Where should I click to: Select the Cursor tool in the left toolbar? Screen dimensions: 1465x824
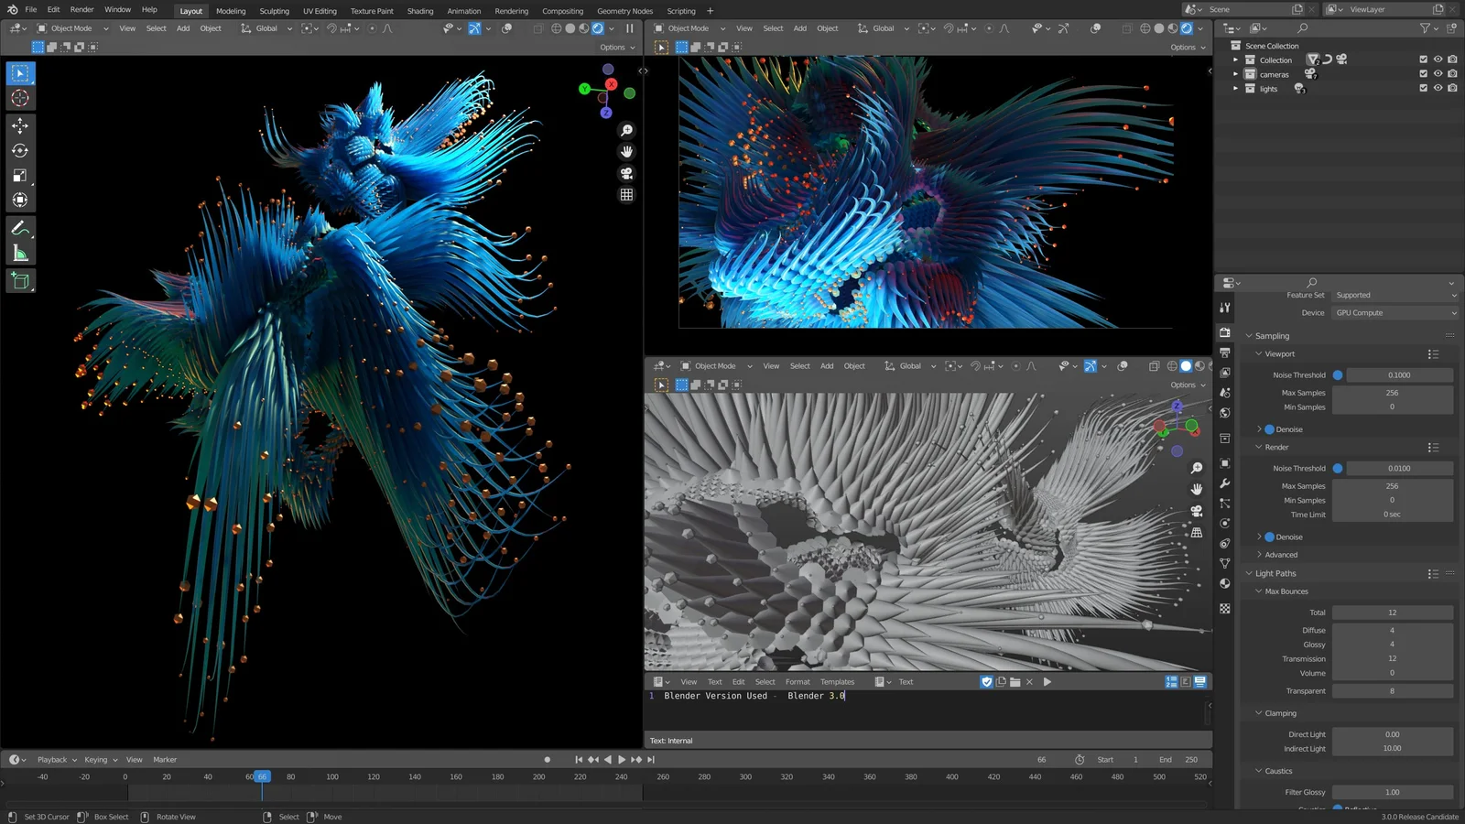pyautogui.click(x=20, y=98)
